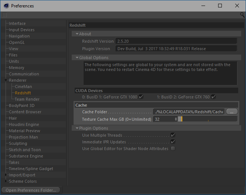Expand the Scheme Colors tree node arrow
Viewport: 246px width, 195px height.
click(6, 181)
